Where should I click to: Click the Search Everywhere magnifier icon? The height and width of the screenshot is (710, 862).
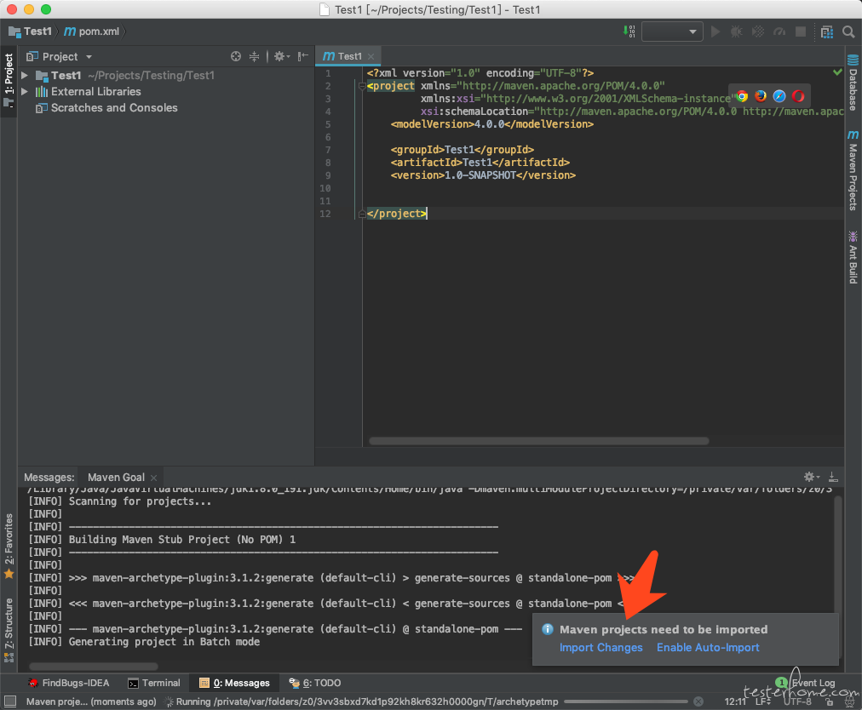pos(848,31)
